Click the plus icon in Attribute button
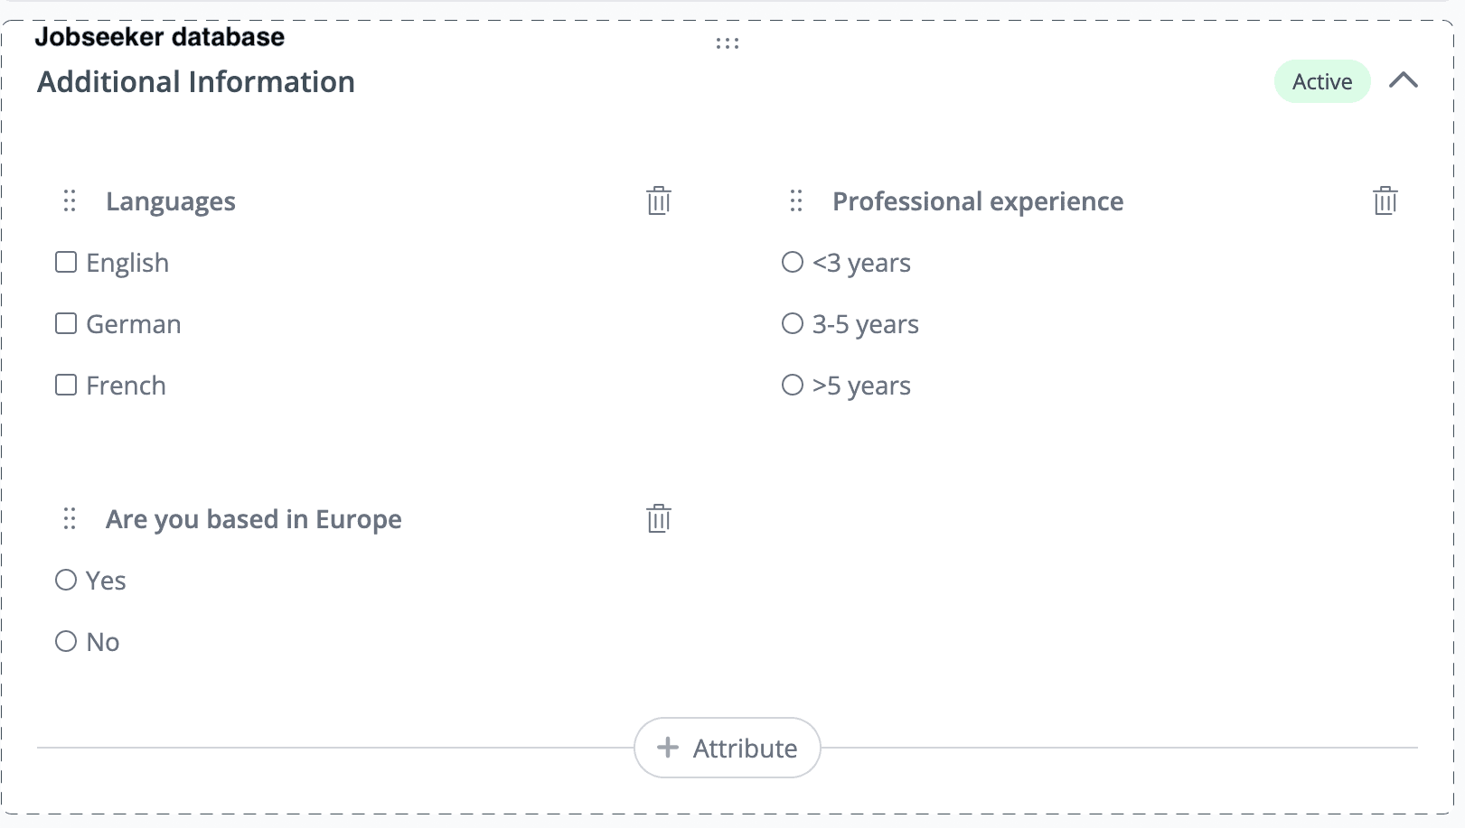 click(667, 748)
